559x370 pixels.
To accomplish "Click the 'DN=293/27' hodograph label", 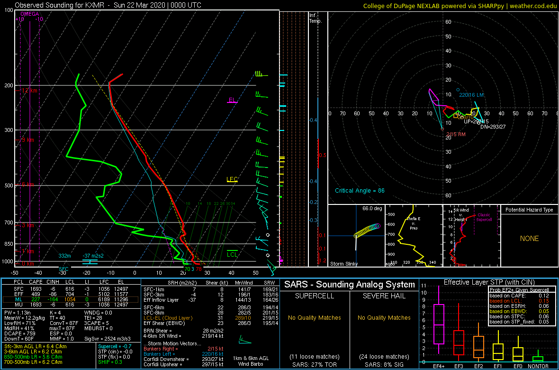I will point(493,127).
